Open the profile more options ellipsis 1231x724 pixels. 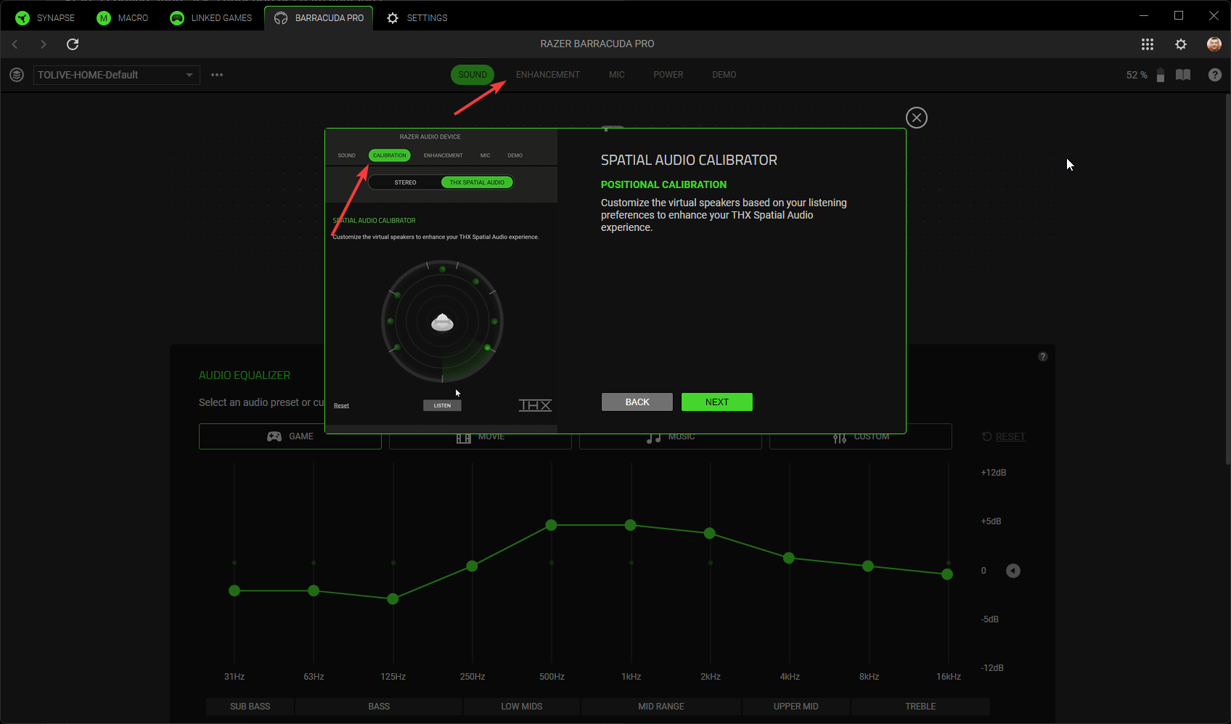pos(217,75)
